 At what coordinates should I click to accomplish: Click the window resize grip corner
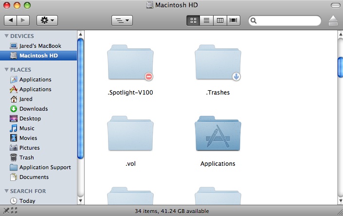340,212
